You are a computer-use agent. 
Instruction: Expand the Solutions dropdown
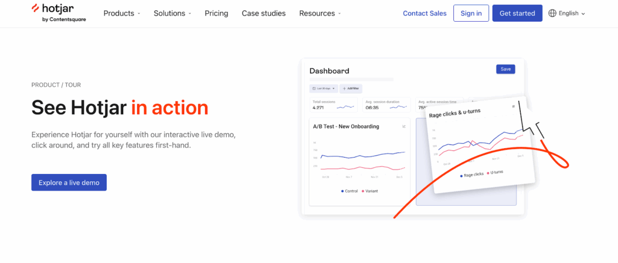coord(172,13)
